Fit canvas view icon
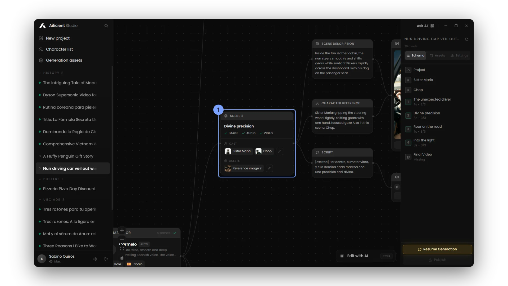The width and height of the screenshot is (508, 286). pyautogui.click(x=122, y=249)
